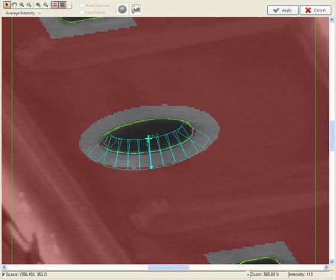Click the horizontal scrollbar thumb
Screen dimensions: 336x280
pos(169,267)
